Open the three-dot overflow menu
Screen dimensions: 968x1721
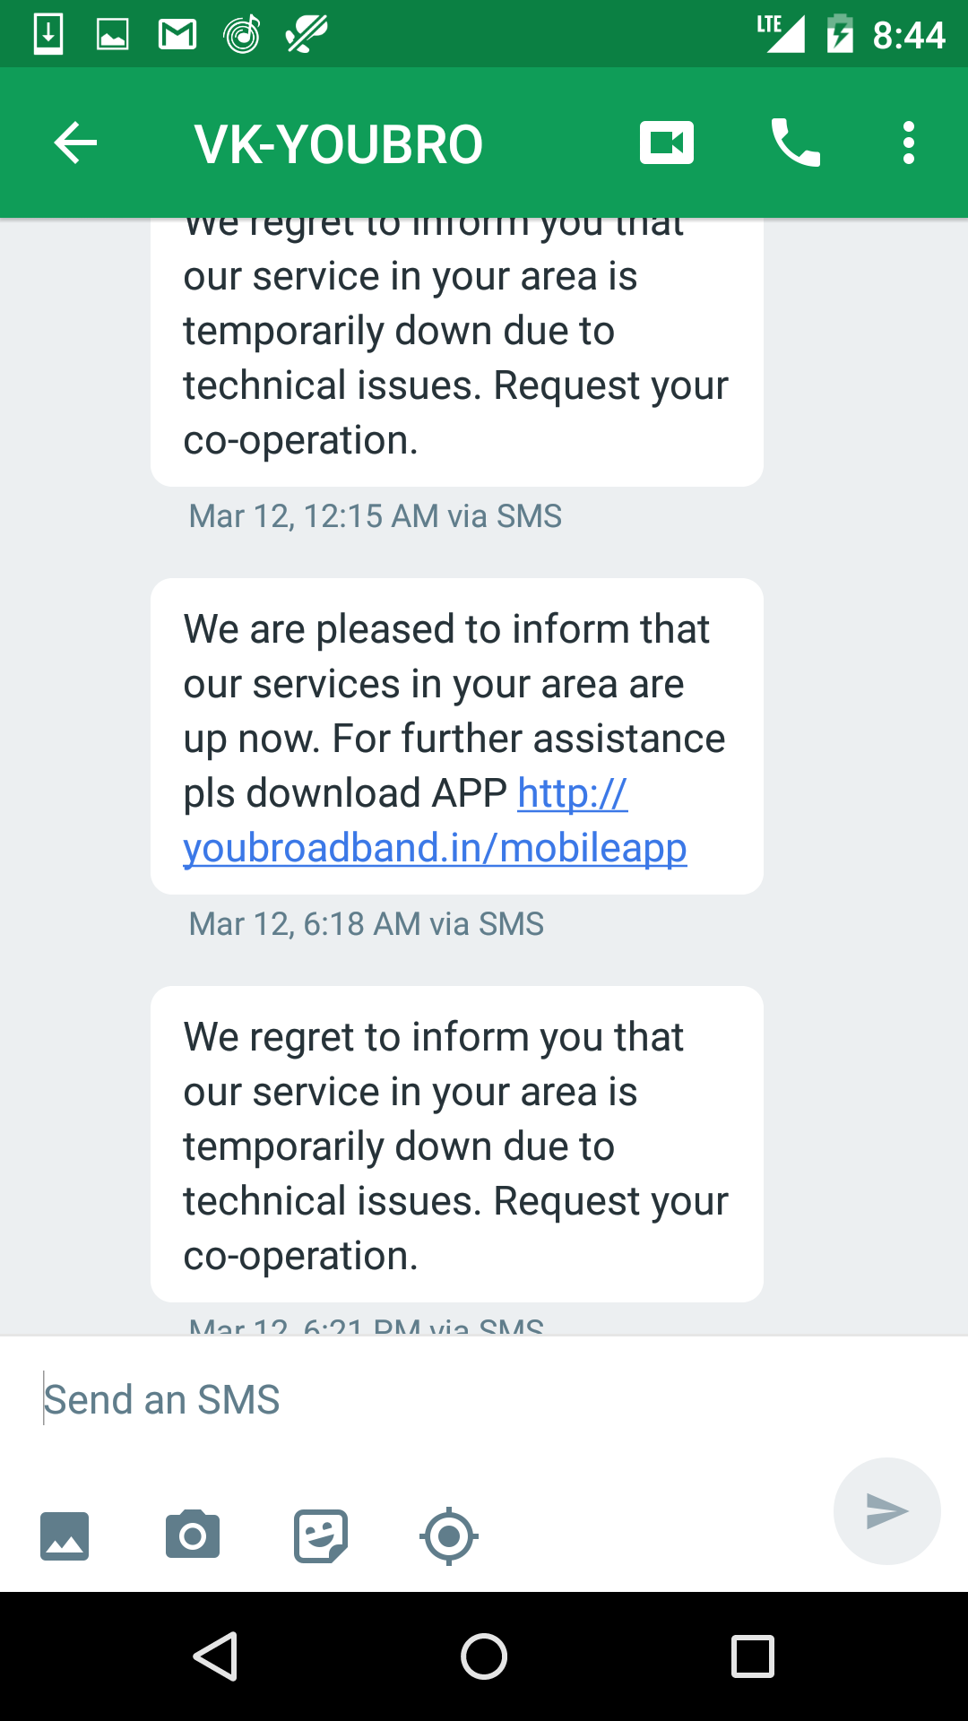[x=909, y=143]
